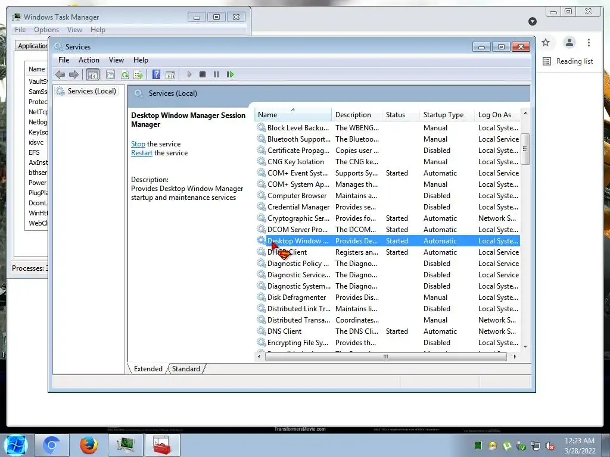This screenshot has height=457, width=610.
Task: Click the red toolbox Services taskbar button
Action: (x=162, y=445)
